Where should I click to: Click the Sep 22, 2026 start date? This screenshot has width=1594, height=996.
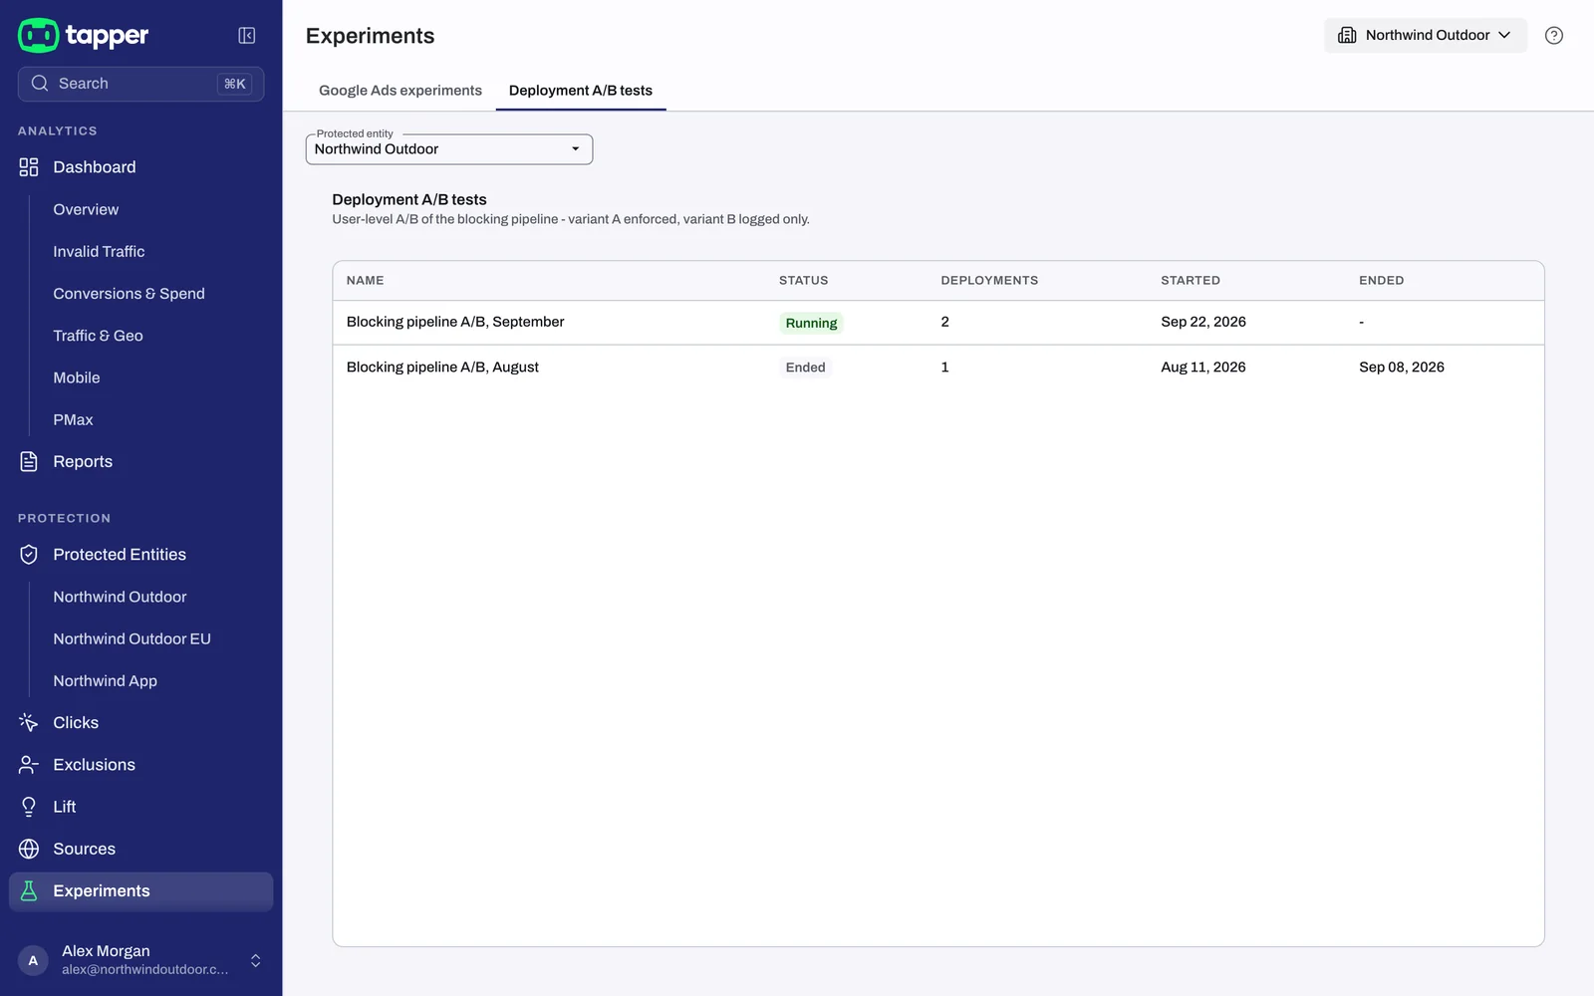pos(1202,322)
